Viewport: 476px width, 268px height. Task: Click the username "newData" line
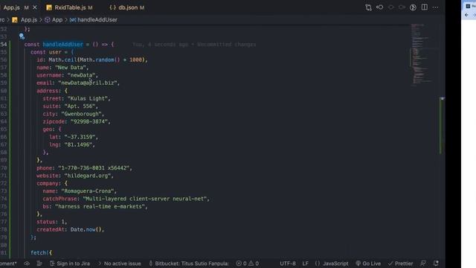[x=68, y=75]
